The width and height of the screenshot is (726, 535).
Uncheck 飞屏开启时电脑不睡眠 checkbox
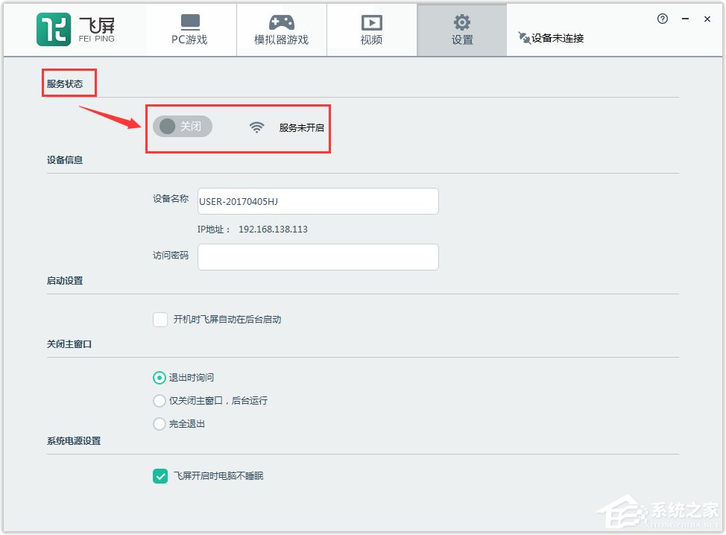coord(160,475)
